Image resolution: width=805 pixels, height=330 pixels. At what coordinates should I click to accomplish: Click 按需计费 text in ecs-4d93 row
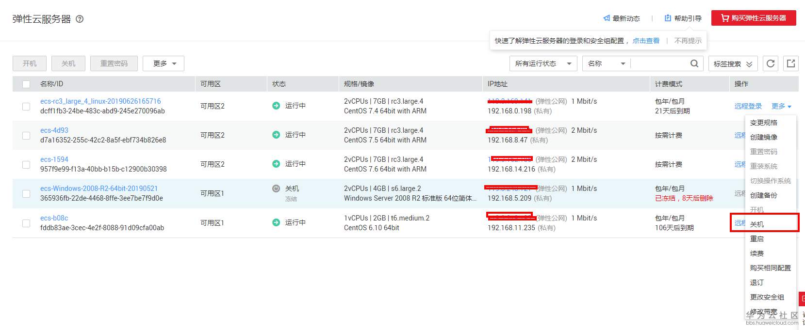coord(669,135)
